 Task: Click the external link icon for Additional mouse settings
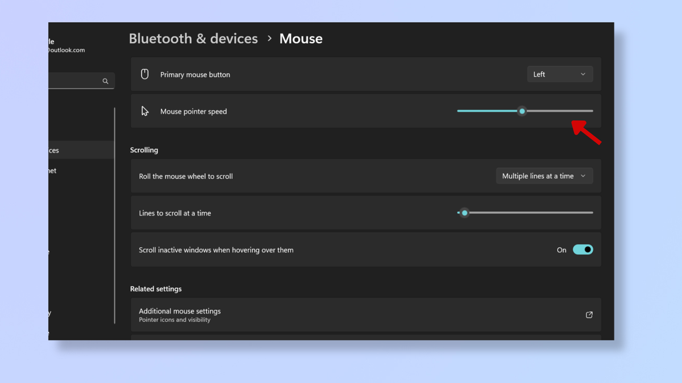589,315
